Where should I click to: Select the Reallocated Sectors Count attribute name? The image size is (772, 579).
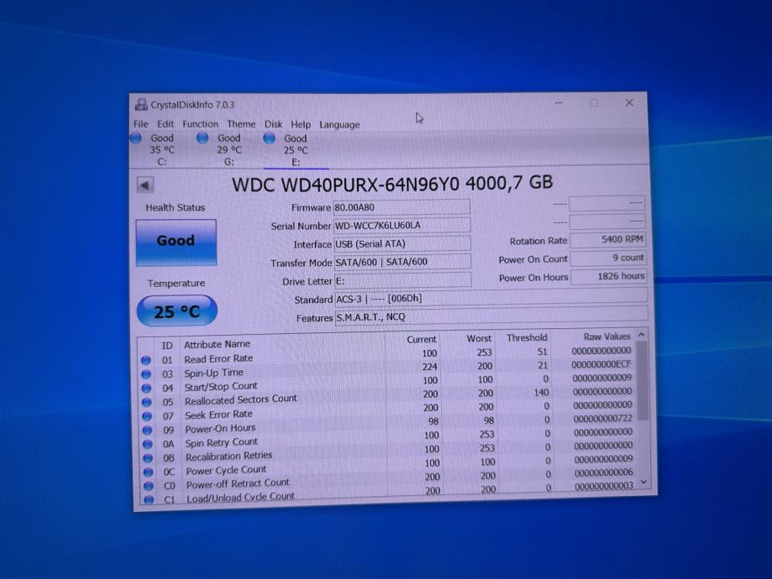(241, 400)
